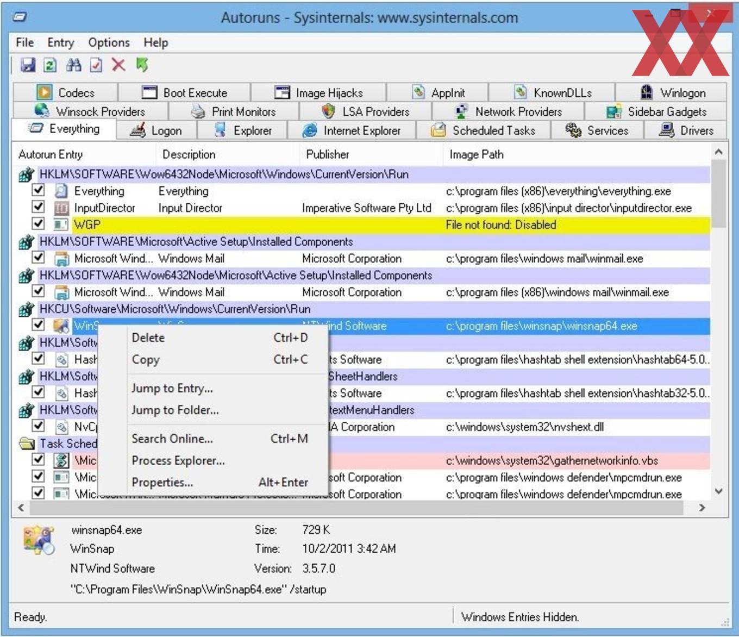Click the InputDirector entry icon

click(x=61, y=208)
